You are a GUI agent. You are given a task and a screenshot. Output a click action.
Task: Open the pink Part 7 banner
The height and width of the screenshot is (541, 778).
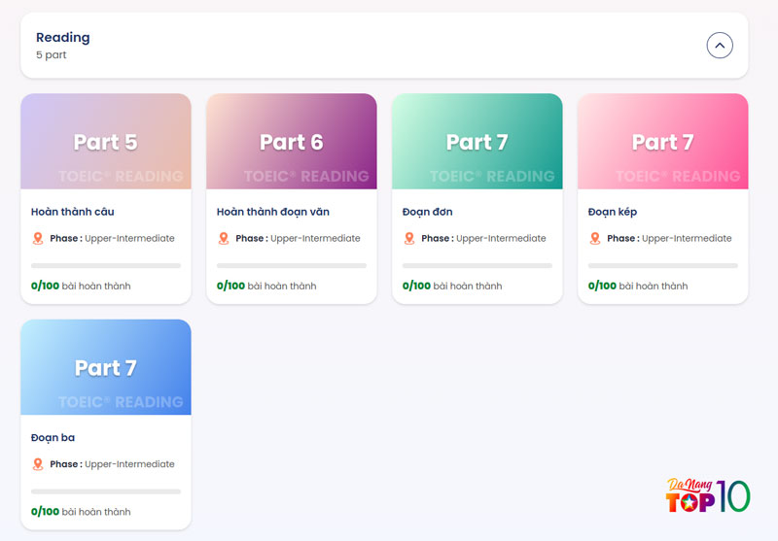coord(663,141)
